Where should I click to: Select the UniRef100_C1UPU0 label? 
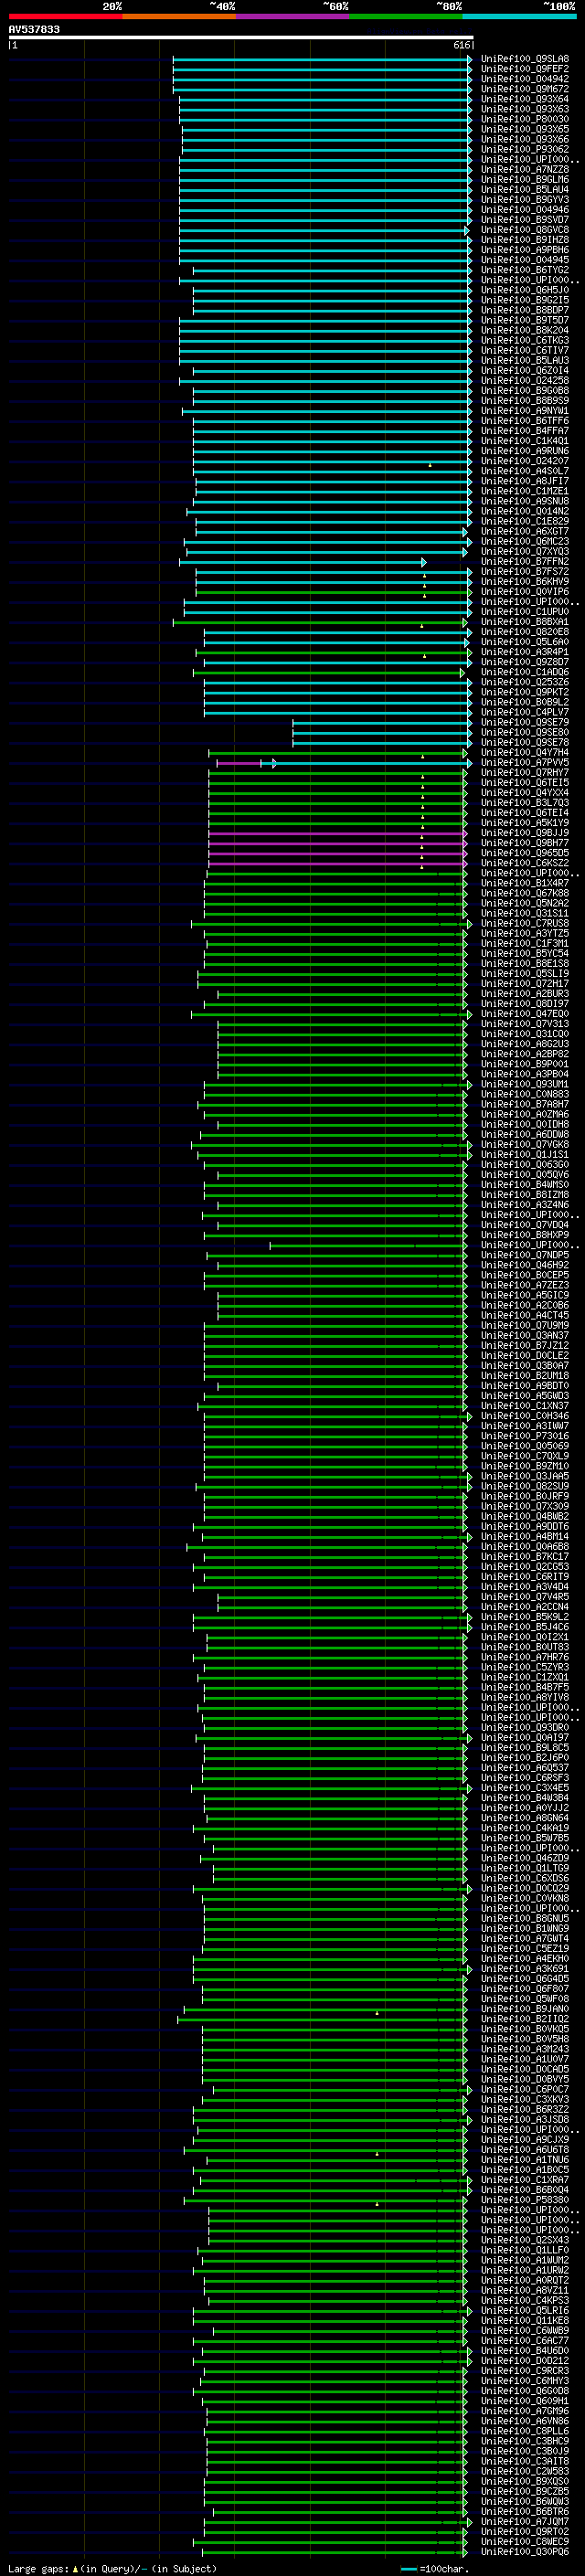(525, 612)
